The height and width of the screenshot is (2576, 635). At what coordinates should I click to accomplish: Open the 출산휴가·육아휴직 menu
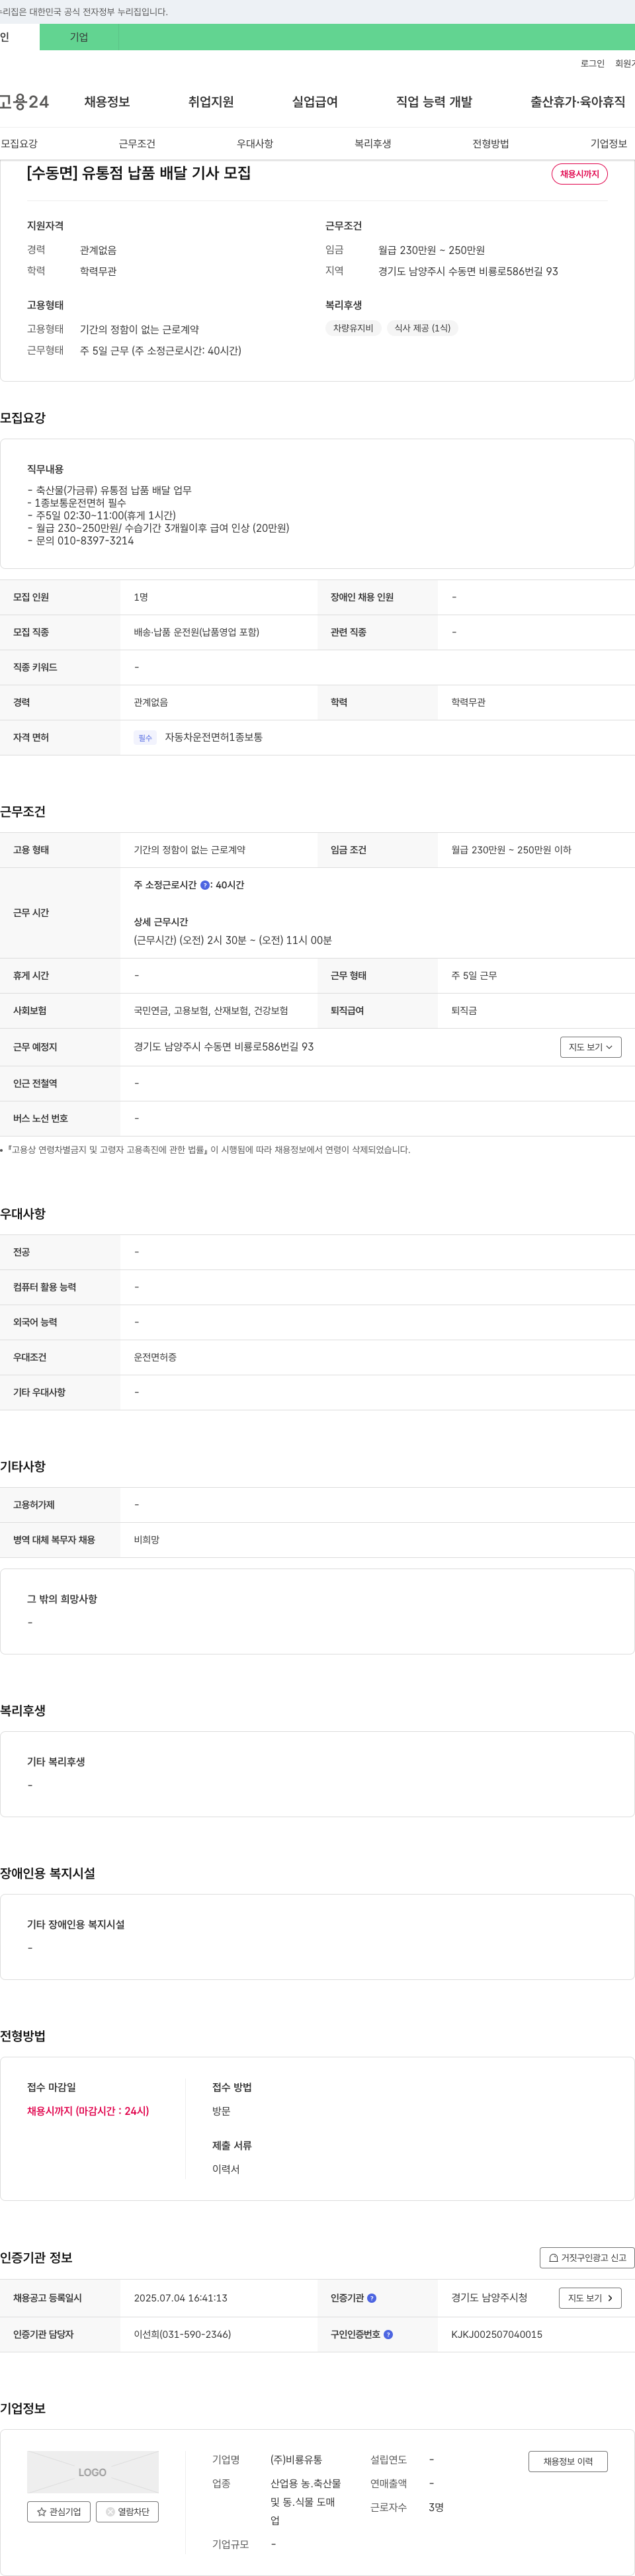click(x=578, y=102)
